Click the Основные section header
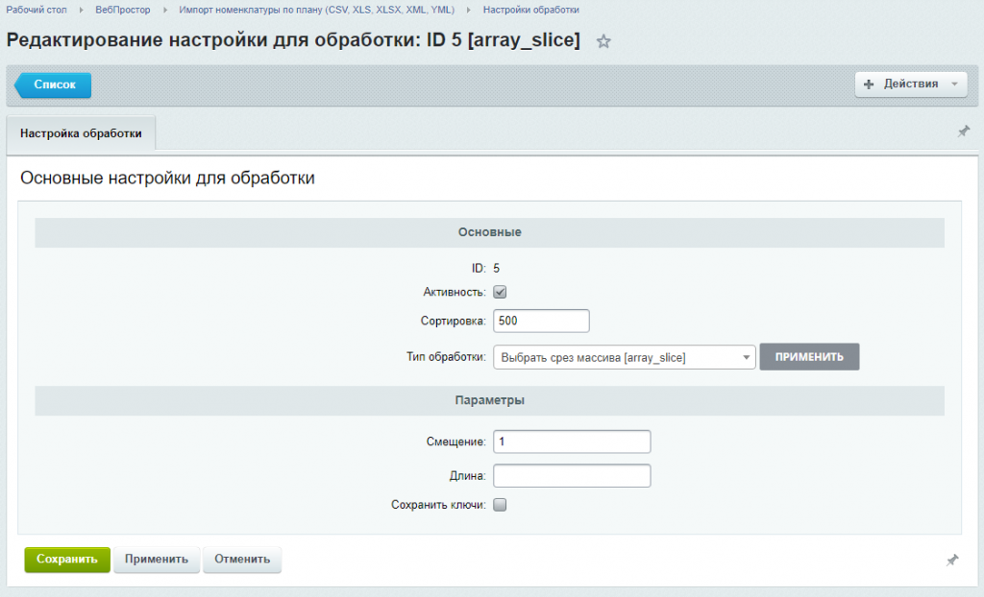Viewport: 984px width, 597px height. [x=489, y=232]
